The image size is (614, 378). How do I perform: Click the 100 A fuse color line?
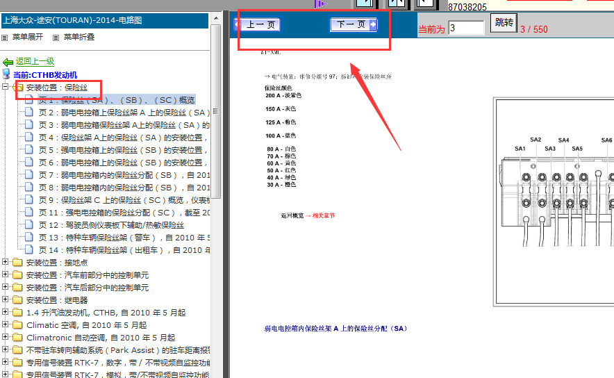(x=281, y=135)
